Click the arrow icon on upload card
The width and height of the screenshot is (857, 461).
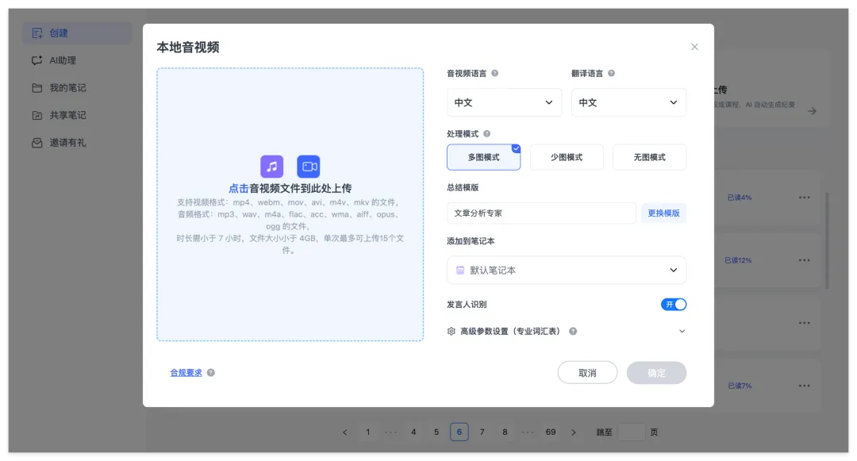[x=813, y=111]
